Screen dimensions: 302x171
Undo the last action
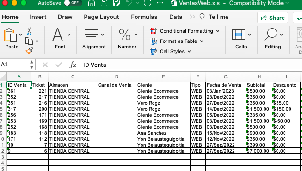click(x=129, y=3)
